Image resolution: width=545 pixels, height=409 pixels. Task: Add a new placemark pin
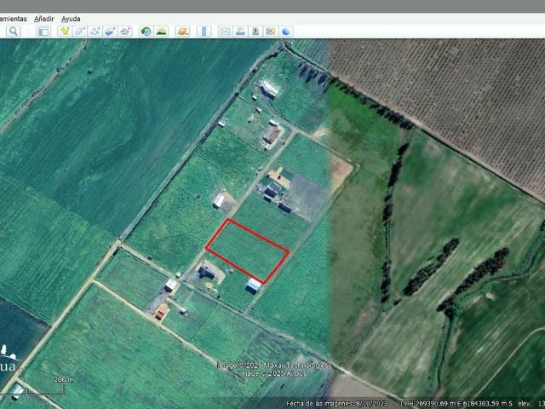(65, 32)
